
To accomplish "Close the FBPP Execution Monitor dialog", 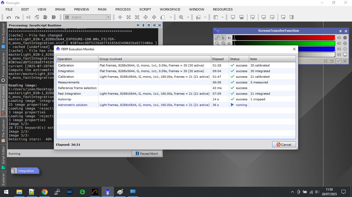I will [x=294, y=49].
